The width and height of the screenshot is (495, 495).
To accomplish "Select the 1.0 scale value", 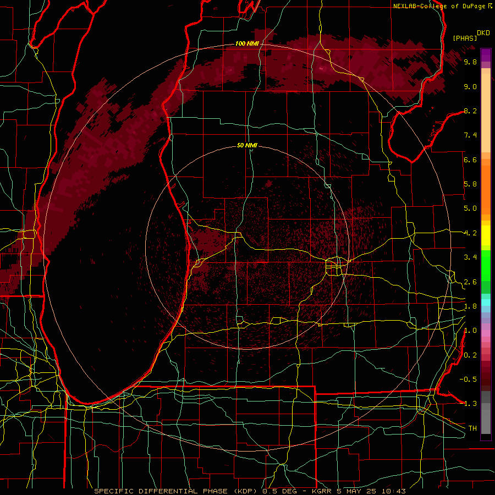I will point(470,331).
